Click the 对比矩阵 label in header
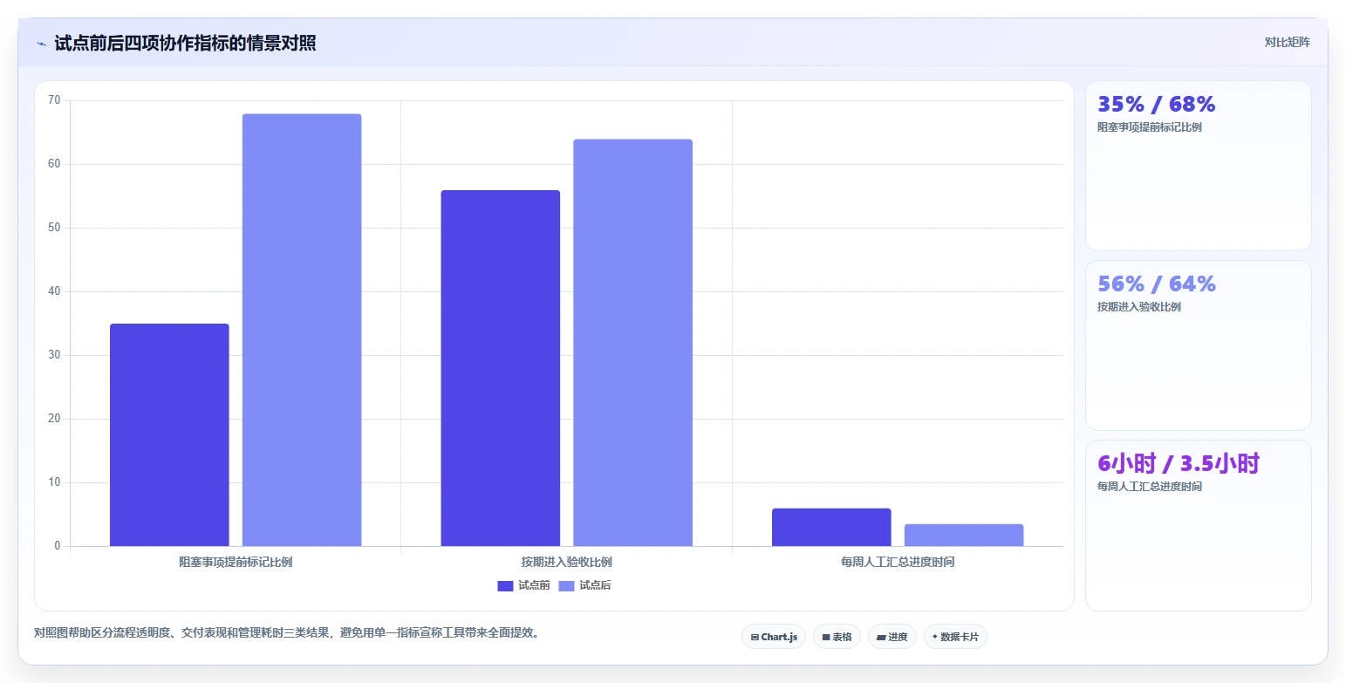Image resolution: width=1346 pixels, height=683 pixels. click(1287, 42)
